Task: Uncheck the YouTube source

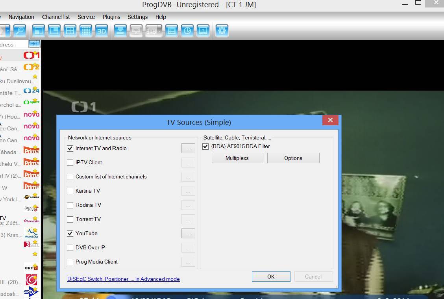Action: coord(70,234)
